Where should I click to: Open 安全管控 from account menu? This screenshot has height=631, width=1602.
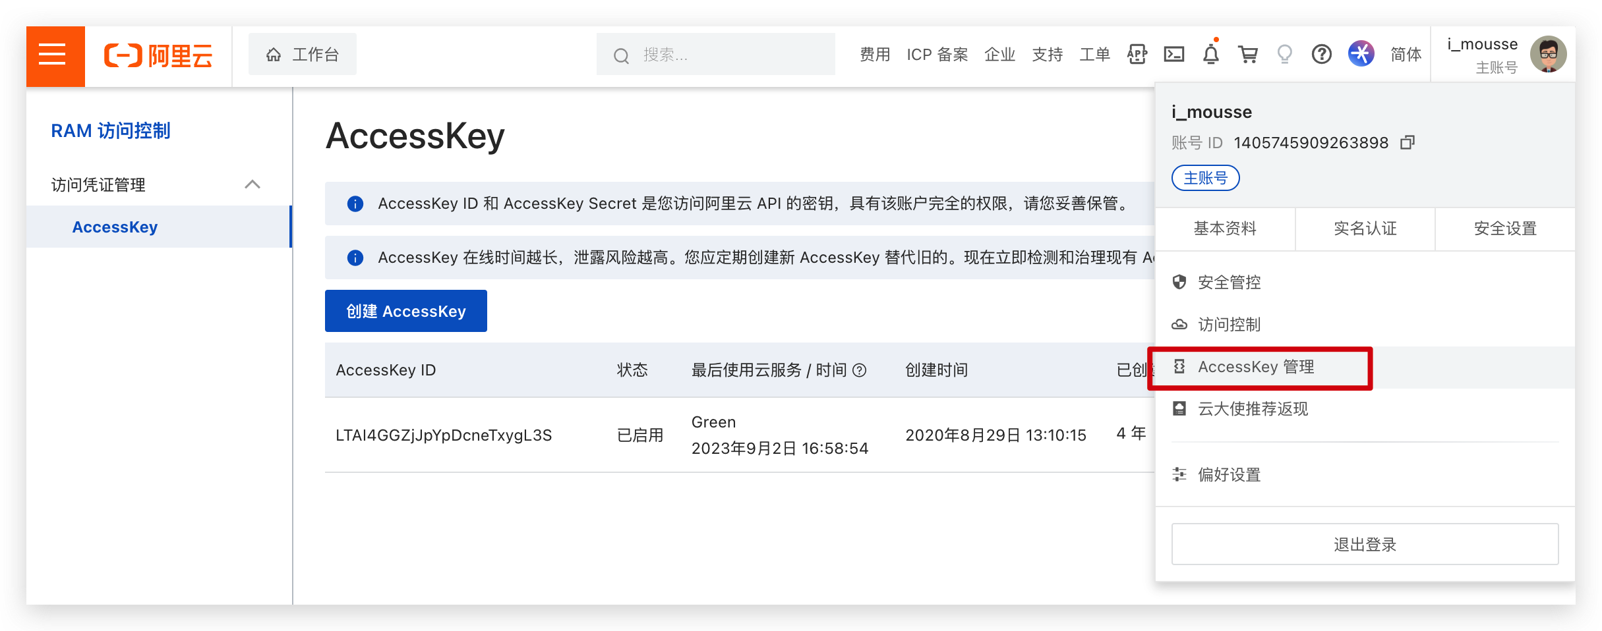point(1365,282)
